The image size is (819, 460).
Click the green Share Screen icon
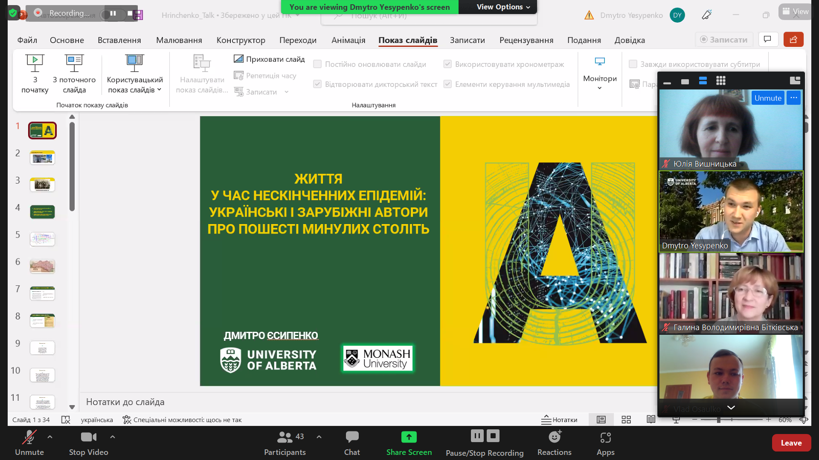click(409, 437)
